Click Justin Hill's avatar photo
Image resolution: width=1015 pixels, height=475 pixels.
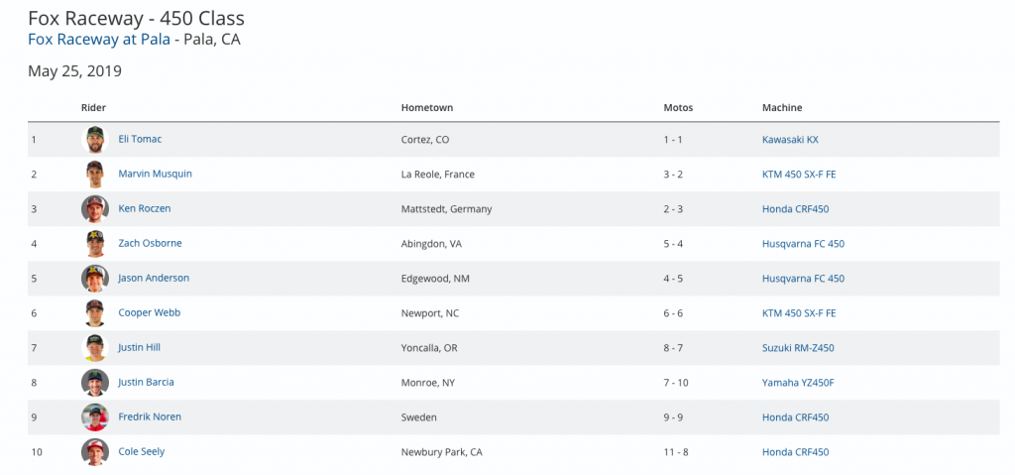pyautogui.click(x=95, y=348)
